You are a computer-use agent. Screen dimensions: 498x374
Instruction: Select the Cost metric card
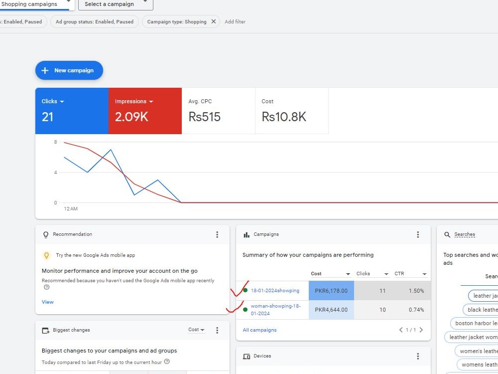292,111
